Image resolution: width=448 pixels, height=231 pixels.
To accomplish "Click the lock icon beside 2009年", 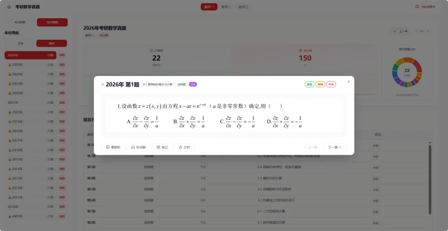I will (x=10, y=217).
